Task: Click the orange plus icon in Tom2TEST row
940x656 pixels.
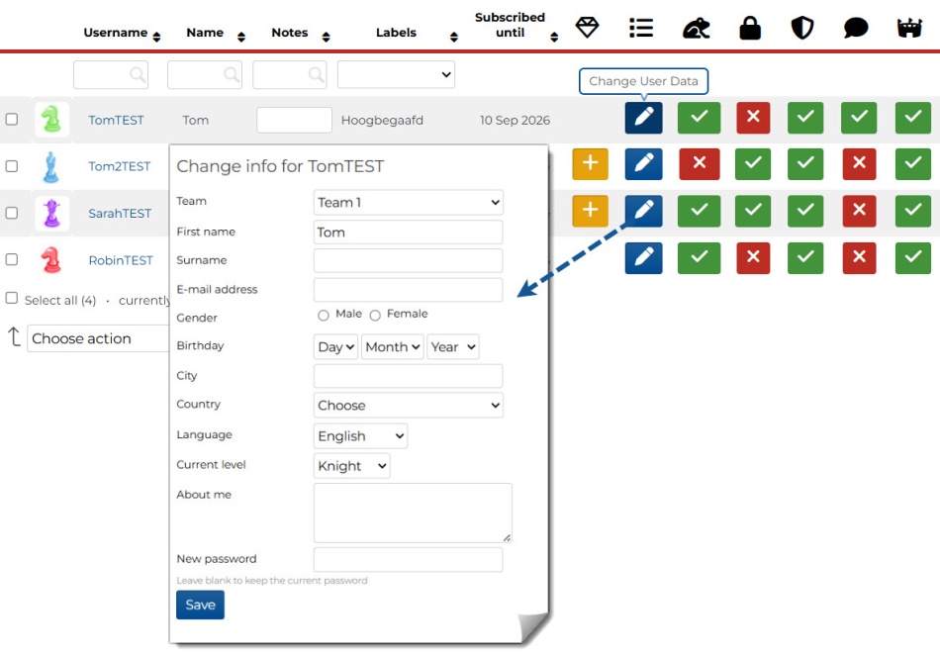Action: [x=590, y=164]
